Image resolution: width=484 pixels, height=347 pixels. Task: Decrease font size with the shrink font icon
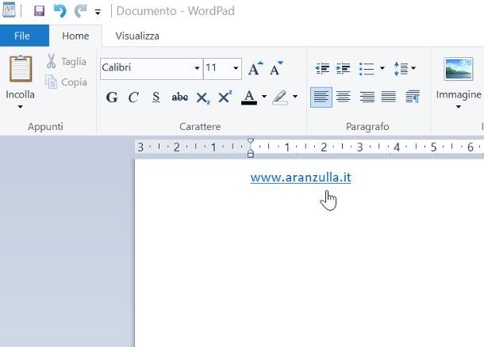(x=276, y=68)
